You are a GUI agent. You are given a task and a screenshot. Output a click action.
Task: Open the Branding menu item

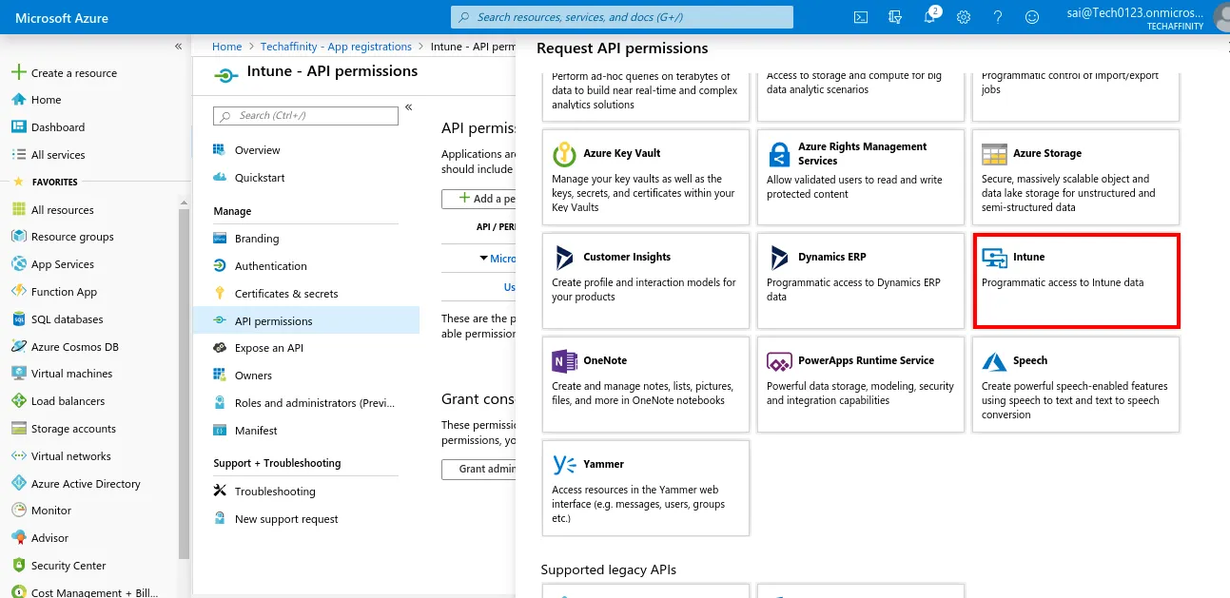[246, 239]
